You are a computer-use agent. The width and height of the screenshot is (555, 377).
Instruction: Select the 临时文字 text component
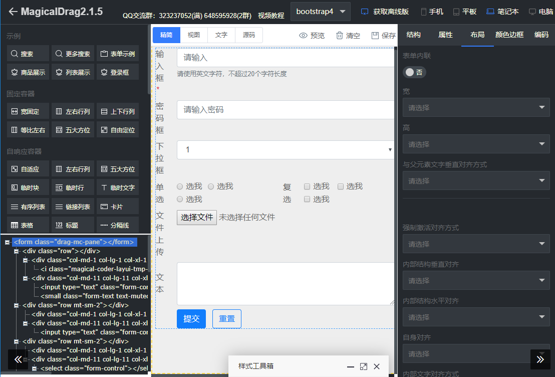point(118,187)
